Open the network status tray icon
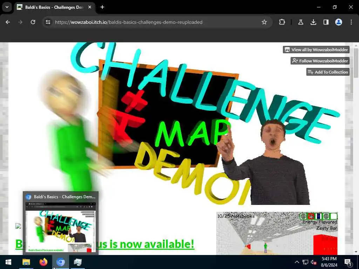 coord(305,262)
